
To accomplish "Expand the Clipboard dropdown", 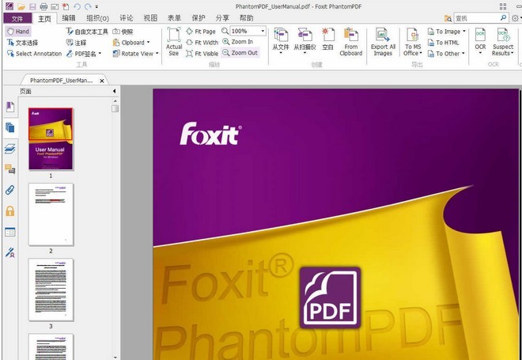I will coord(149,42).
